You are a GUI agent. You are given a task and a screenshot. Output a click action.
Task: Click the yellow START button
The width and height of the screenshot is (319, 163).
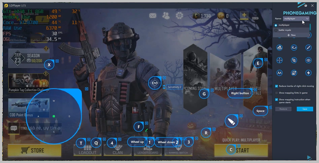(241, 150)
